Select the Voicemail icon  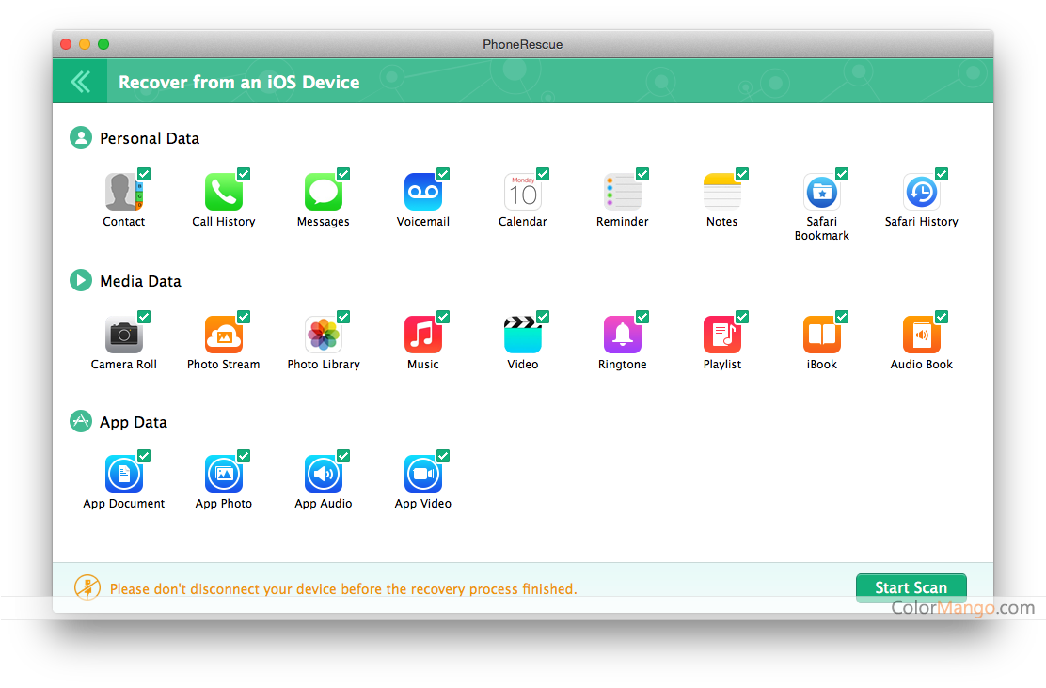click(x=422, y=191)
